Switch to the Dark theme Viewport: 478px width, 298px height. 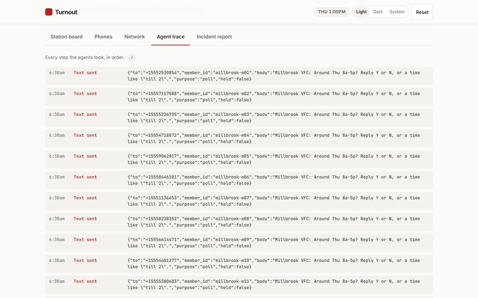[x=378, y=12]
